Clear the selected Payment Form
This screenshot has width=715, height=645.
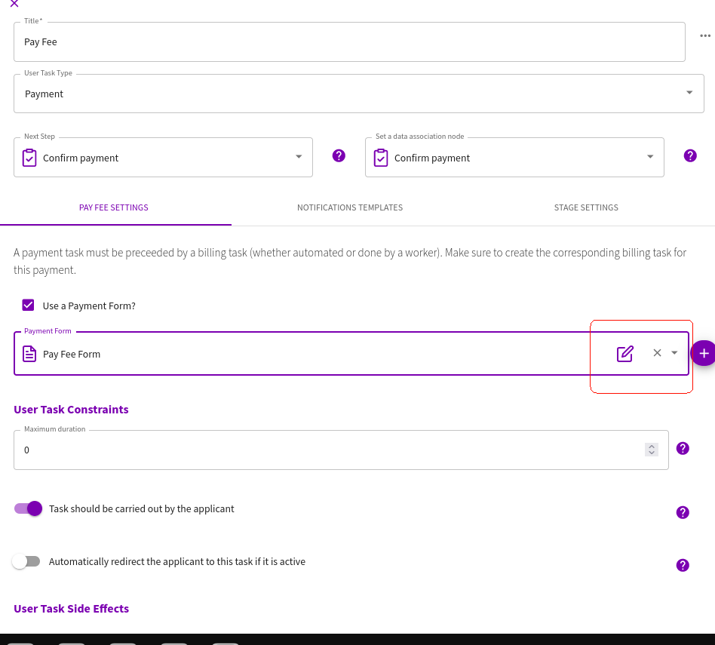click(x=657, y=352)
